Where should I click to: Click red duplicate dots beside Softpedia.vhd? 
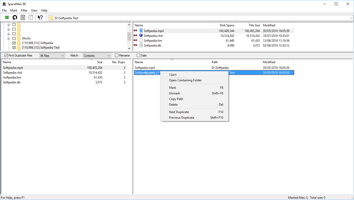(135, 36)
